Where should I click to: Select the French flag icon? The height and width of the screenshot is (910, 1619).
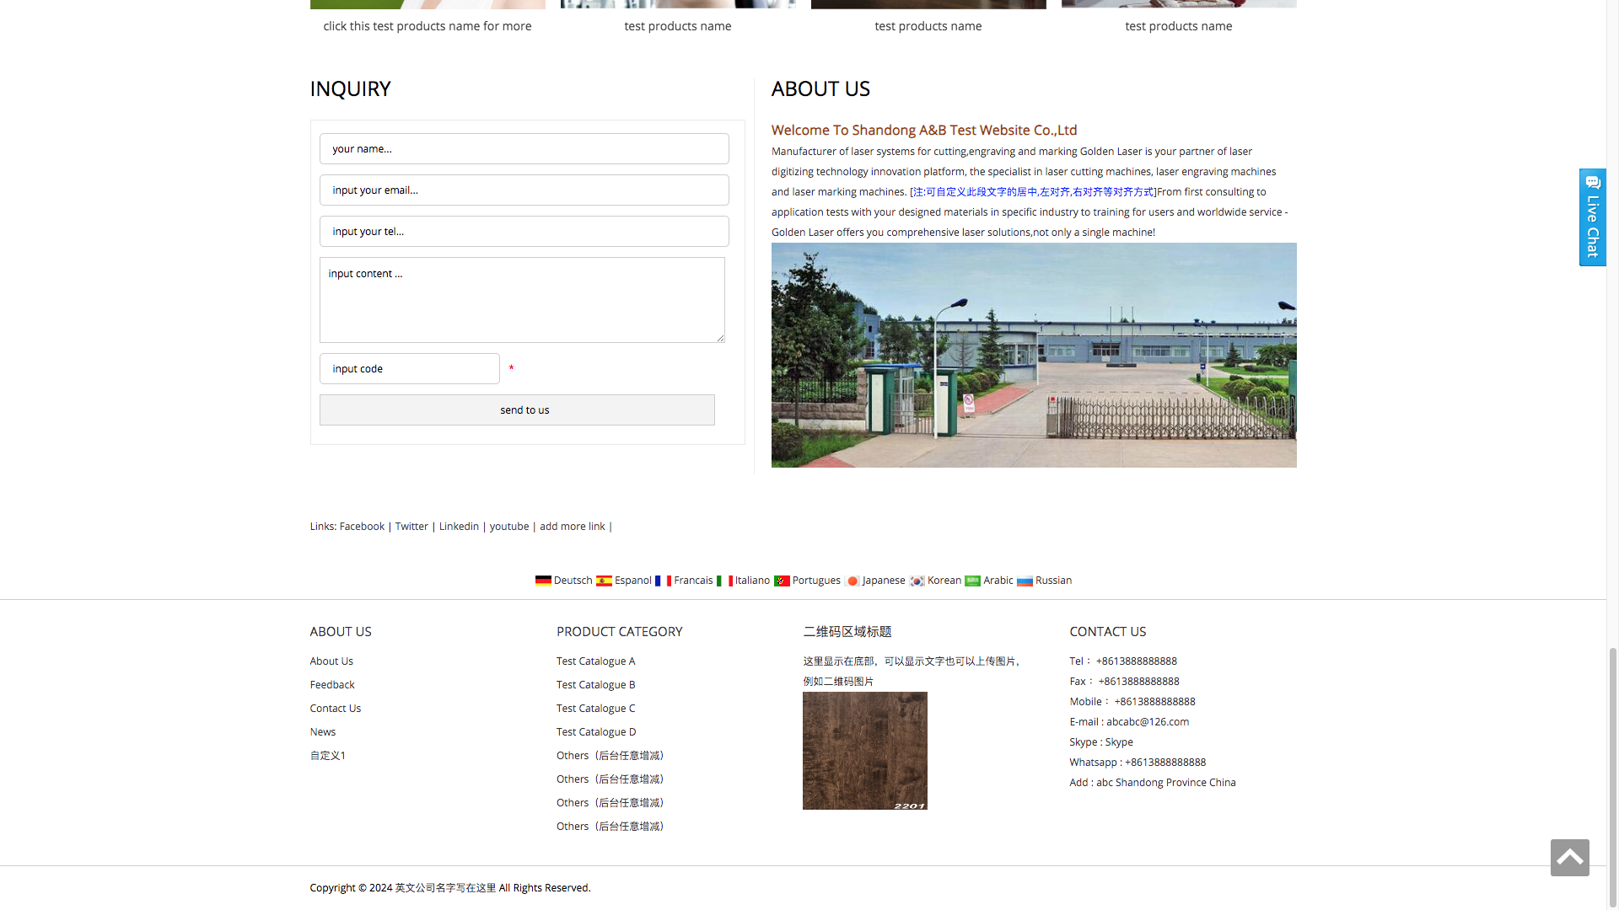coord(663,581)
